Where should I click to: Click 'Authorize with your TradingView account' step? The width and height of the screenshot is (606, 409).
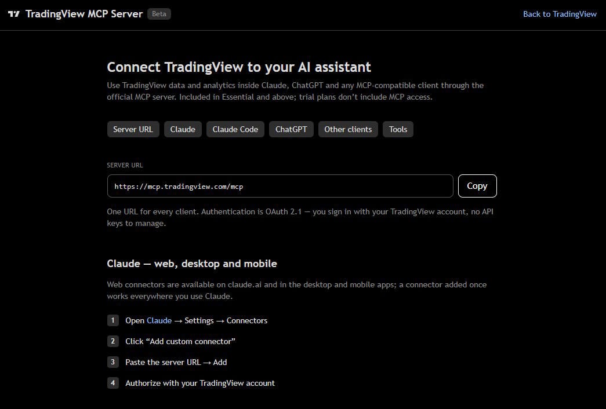(x=200, y=383)
